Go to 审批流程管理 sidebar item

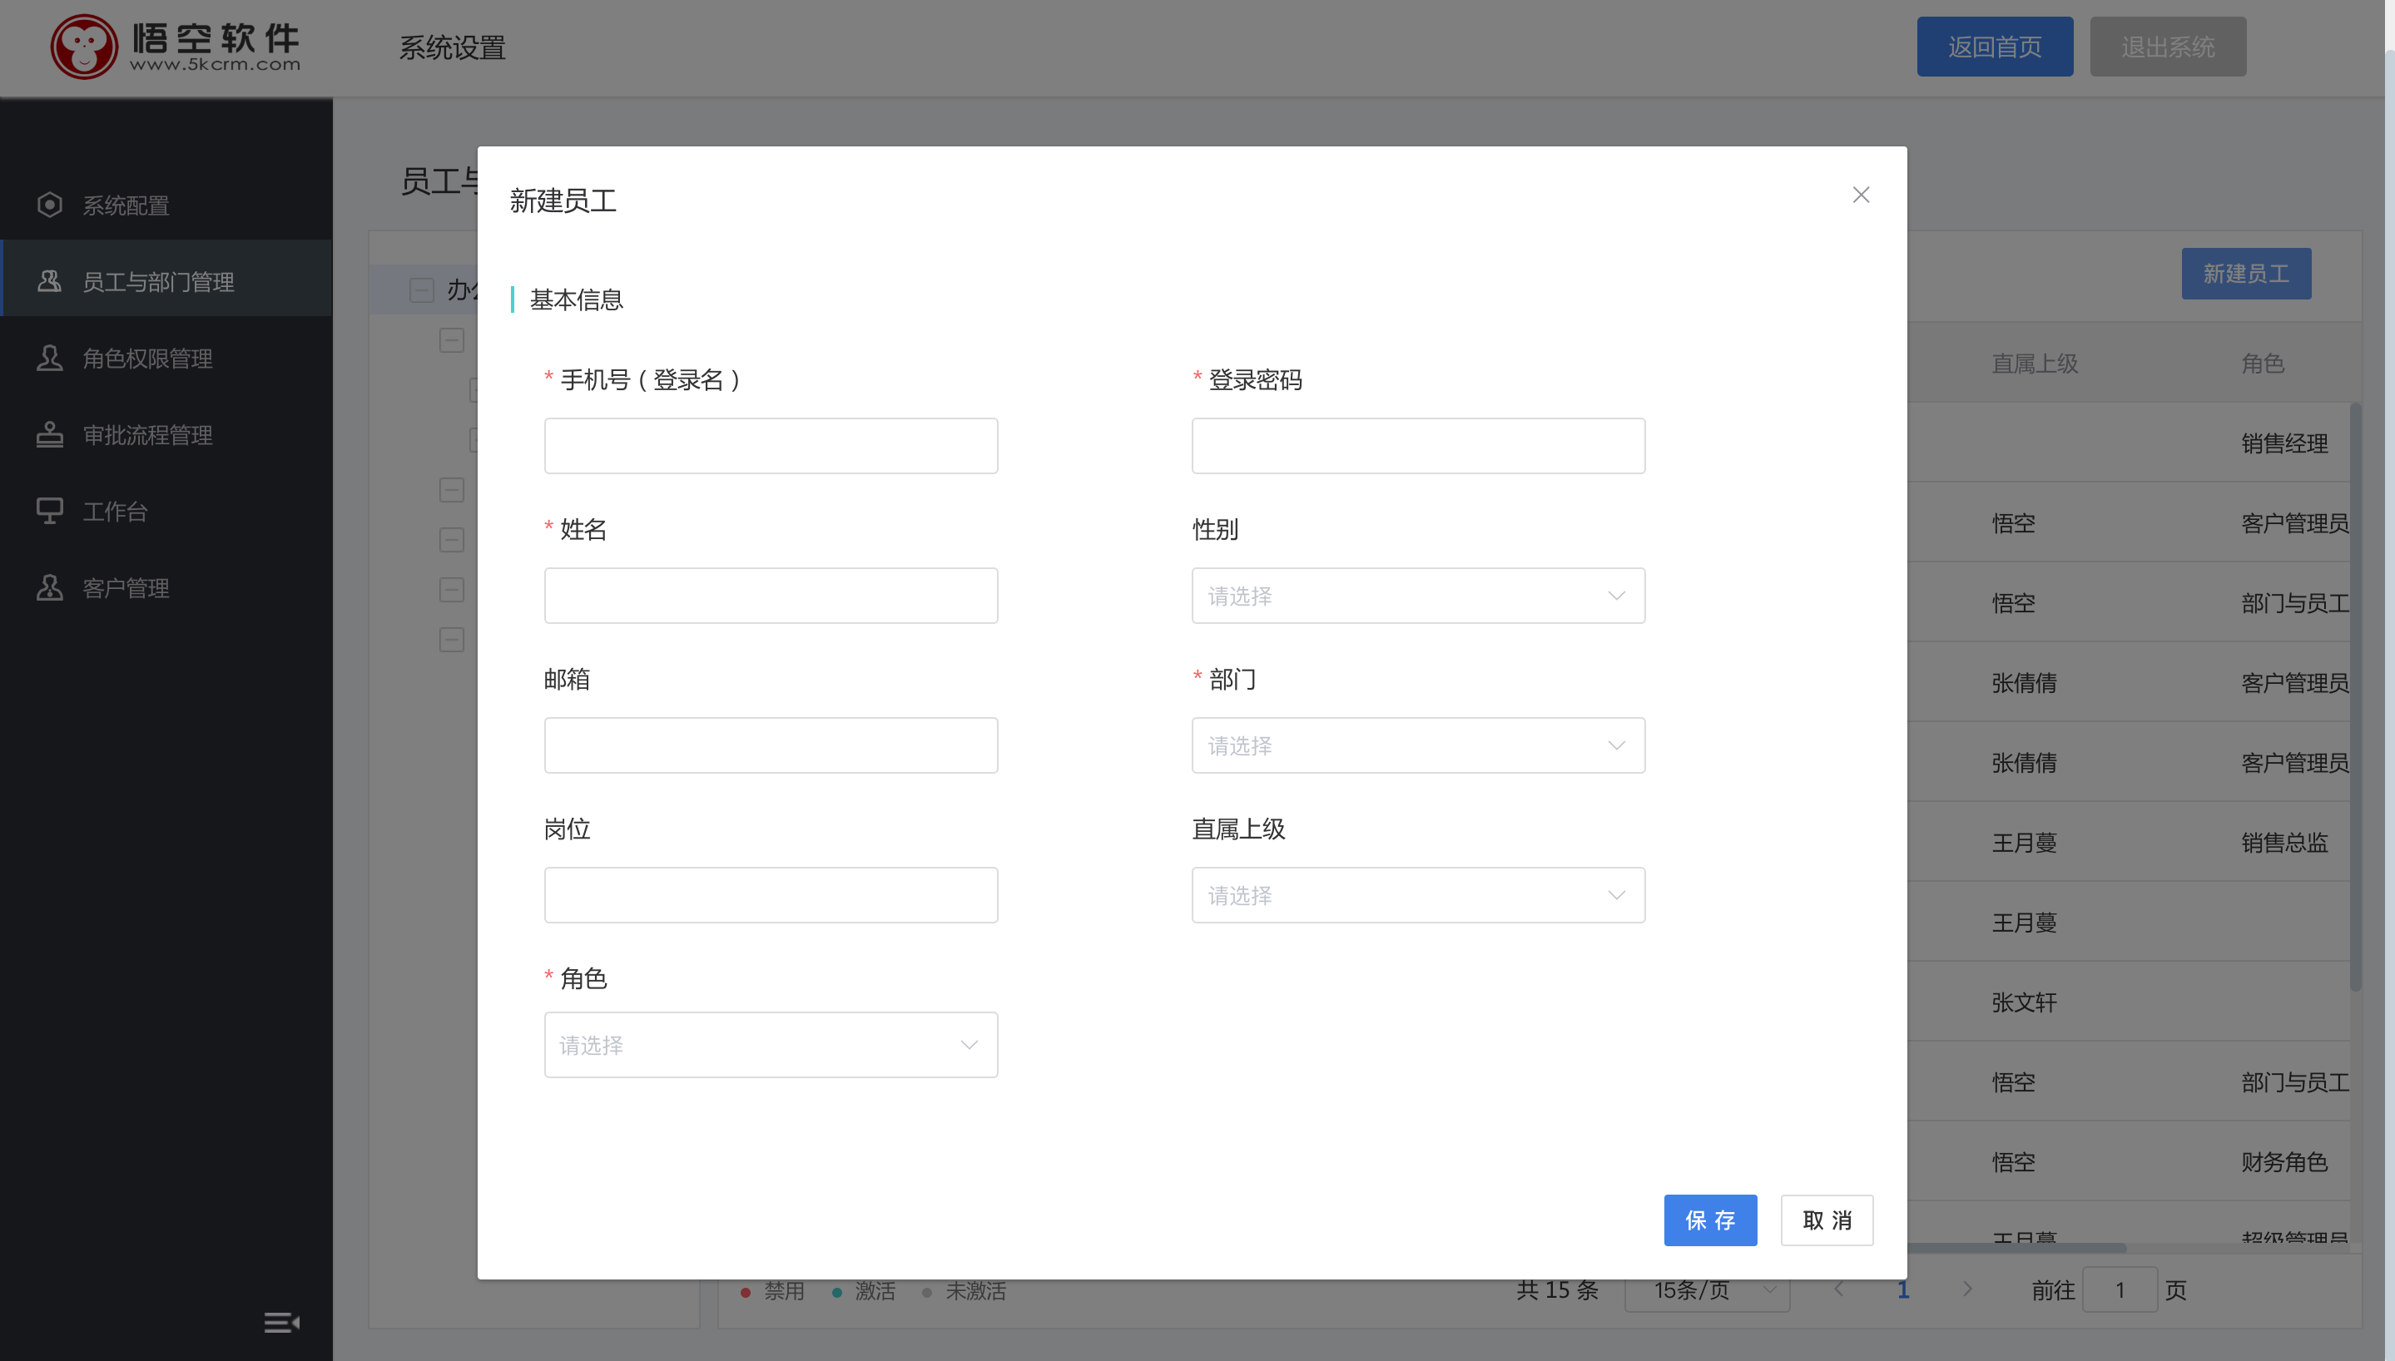pyautogui.click(x=166, y=434)
